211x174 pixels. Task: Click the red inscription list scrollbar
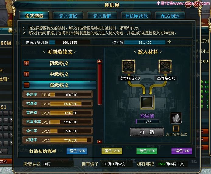(100, 84)
